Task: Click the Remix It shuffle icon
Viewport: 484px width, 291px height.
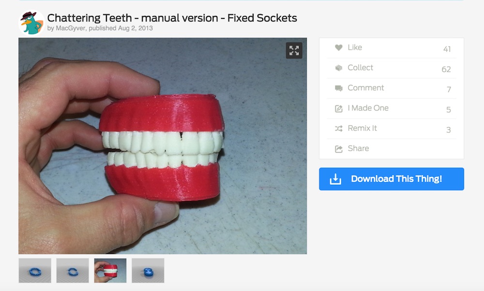Action: coord(339,129)
